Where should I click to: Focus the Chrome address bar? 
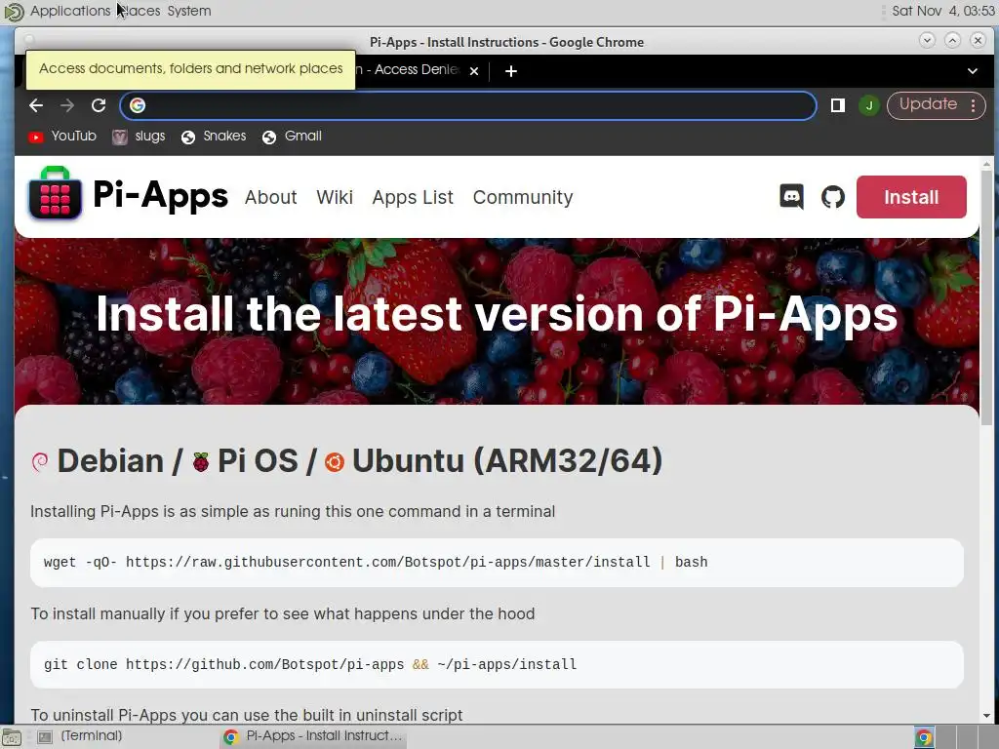coord(468,105)
